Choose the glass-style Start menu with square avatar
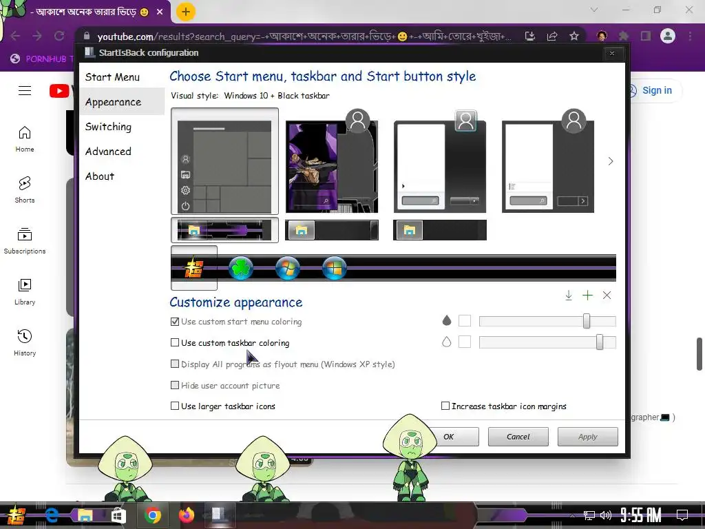Image resolution: width=705 pixels, height=529 pixels. point(440,161)
